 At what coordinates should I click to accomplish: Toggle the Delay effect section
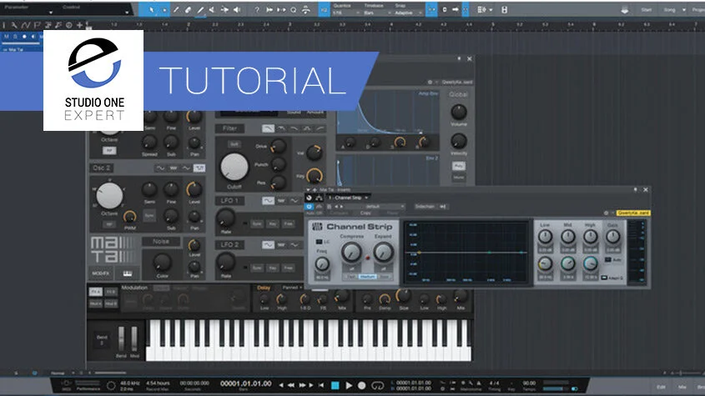[264, 288]
